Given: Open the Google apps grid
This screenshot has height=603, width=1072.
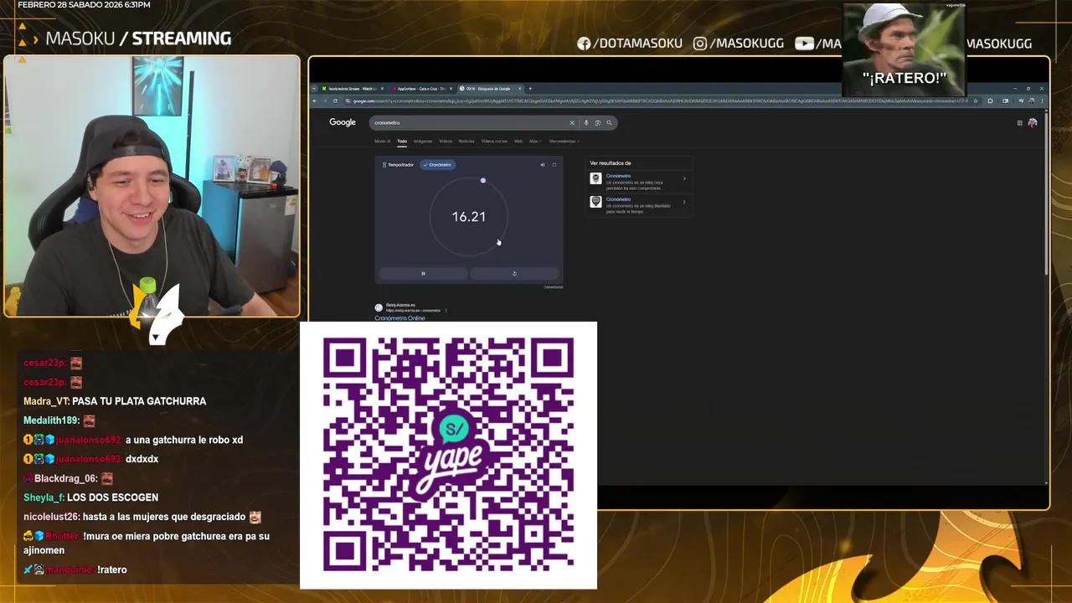Looking at the screenshot, I should (x=1019, y=123).
